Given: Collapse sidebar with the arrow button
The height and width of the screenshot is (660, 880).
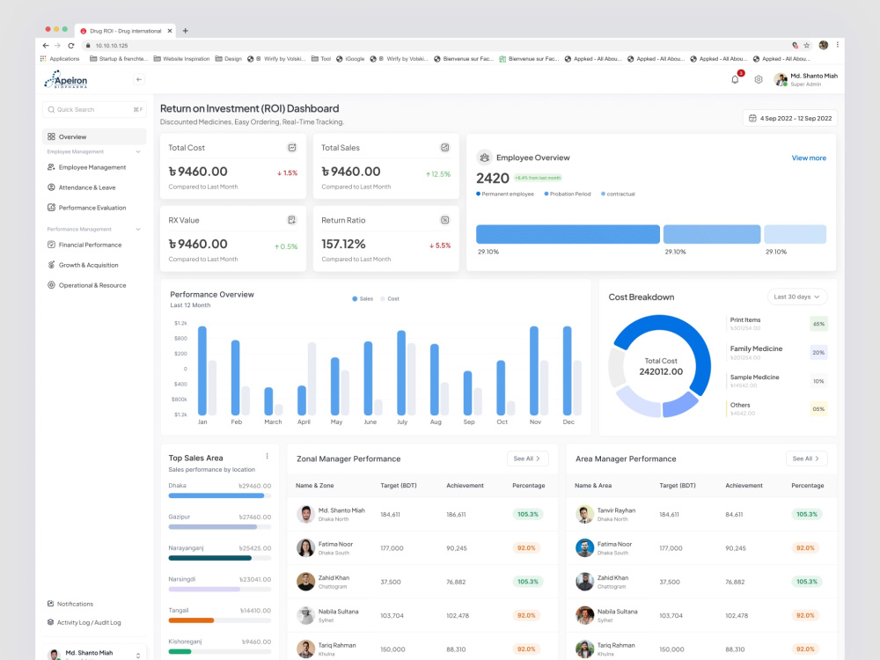Looking at the screenshot, I should pos(139,79).
